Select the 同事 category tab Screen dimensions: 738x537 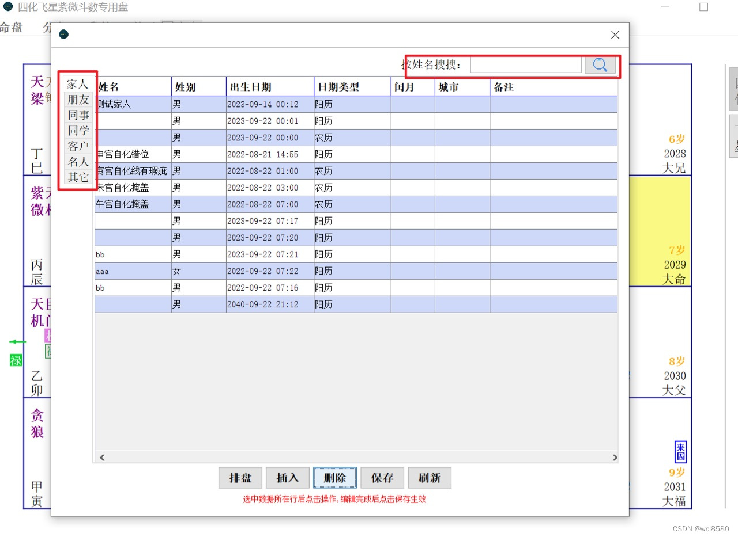(78, 115)
